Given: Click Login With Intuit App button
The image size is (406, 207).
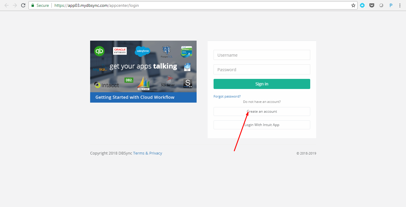Looking at the screenshot, I should pyautogui.click(x=262, y=125).
